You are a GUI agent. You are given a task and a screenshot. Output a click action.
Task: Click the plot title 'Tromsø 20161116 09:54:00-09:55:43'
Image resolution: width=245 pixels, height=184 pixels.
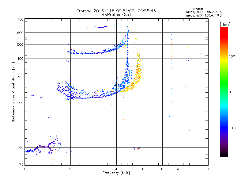coord(116,11)
